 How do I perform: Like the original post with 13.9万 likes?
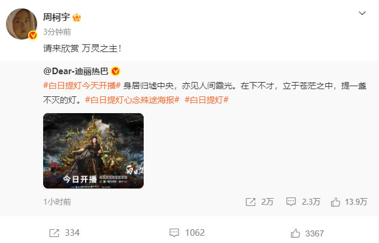[335, 202]
